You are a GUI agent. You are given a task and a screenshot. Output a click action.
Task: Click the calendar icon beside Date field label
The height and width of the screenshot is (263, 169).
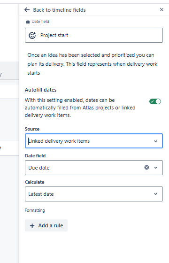[28, 22]
